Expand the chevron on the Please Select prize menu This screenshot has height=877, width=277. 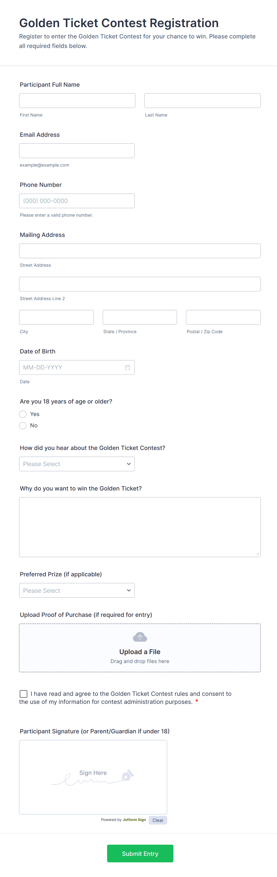coord(128,590)
